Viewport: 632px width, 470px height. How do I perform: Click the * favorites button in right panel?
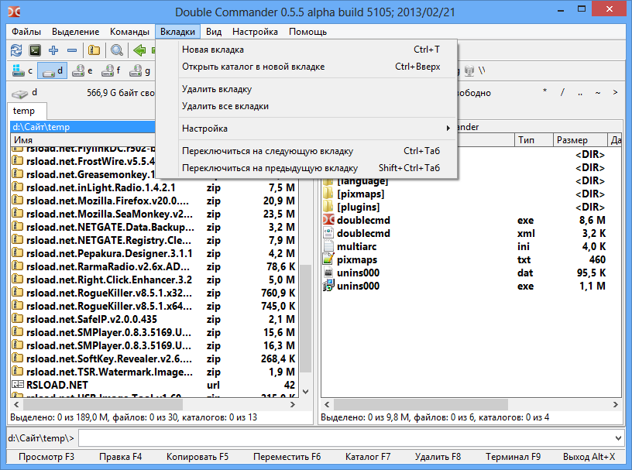(x=544, y=93)
